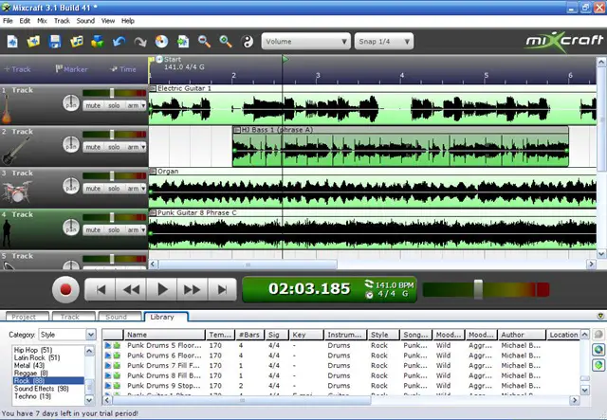The height and width of the screenshot is (420, 607).
Task: Click the library globe icon with the red mark
Action: click(x=598, y=350)
